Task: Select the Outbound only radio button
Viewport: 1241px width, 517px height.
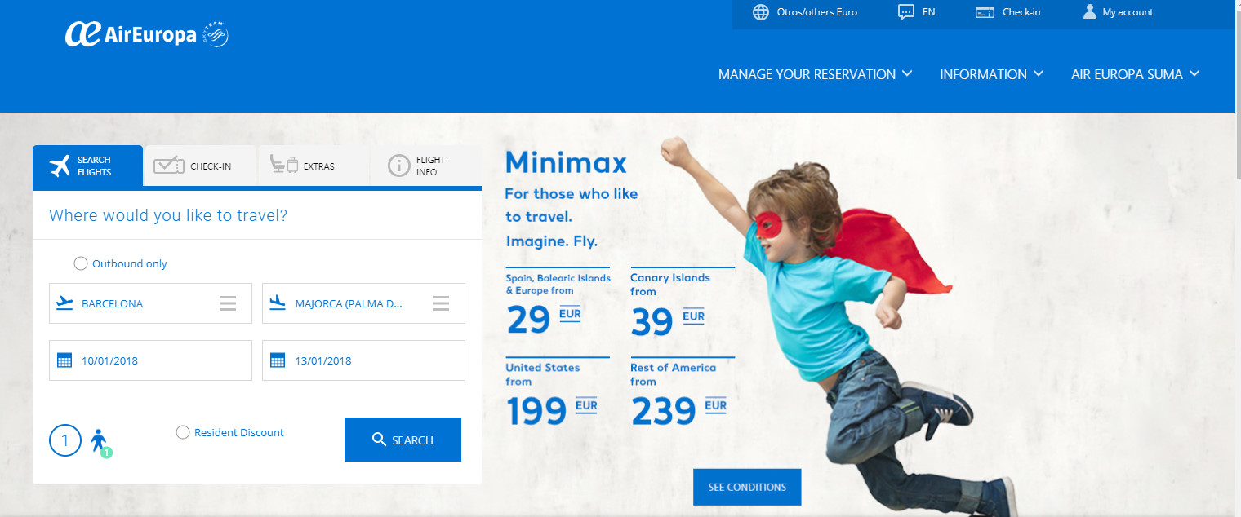Action: [80, 263]
